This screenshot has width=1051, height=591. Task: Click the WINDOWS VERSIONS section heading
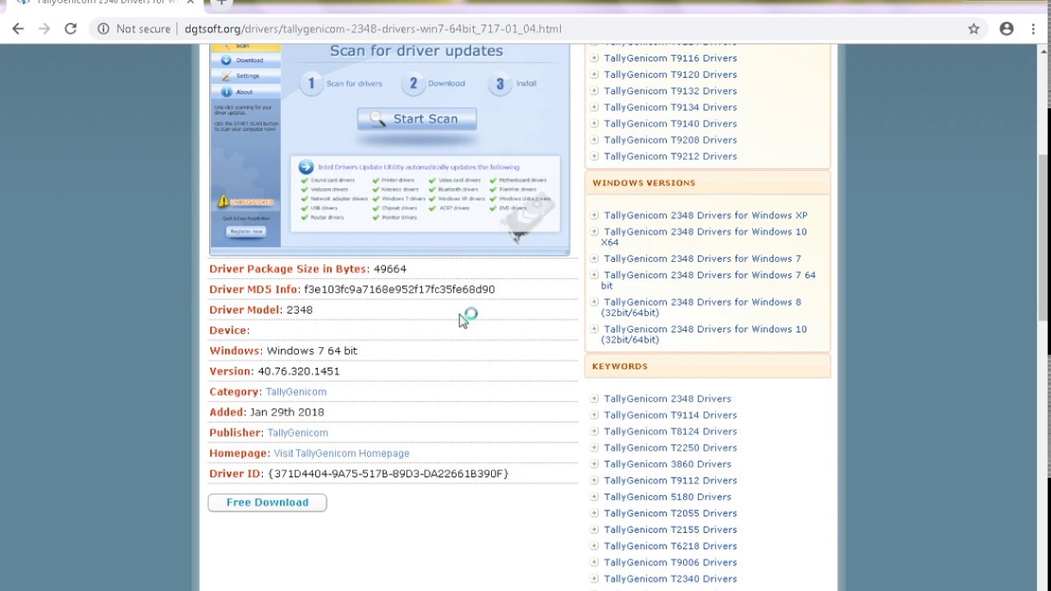644,183
